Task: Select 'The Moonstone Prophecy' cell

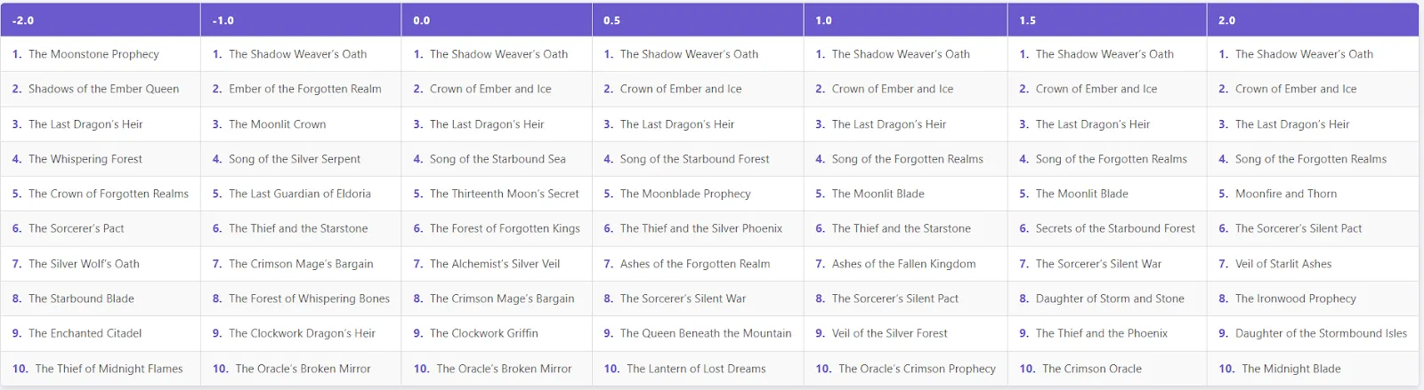Action: 93,54
